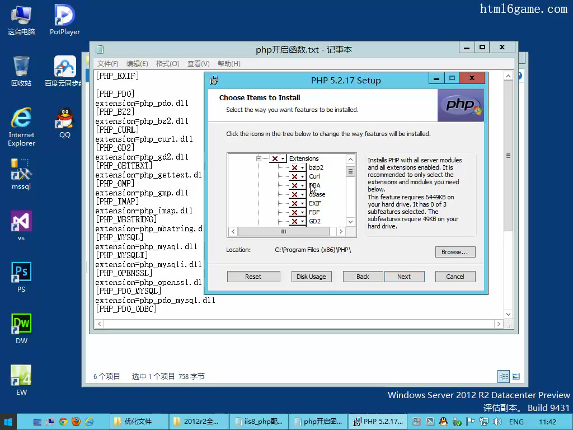Switch to 2012r2全... taskbar folder window
The width and height of the screenshot is (573, 430).
(x=199, y=422)
